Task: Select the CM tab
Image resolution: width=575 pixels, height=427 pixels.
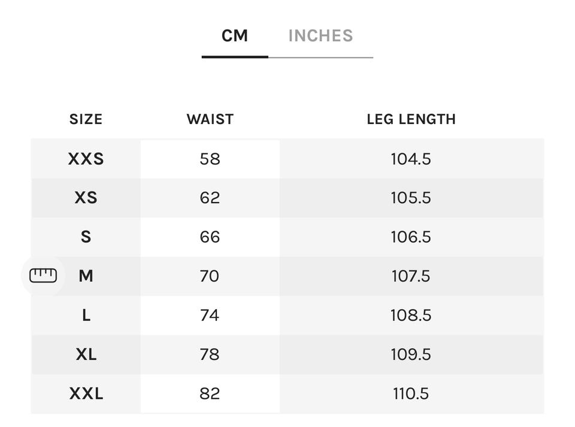Action: pos(234,36)
